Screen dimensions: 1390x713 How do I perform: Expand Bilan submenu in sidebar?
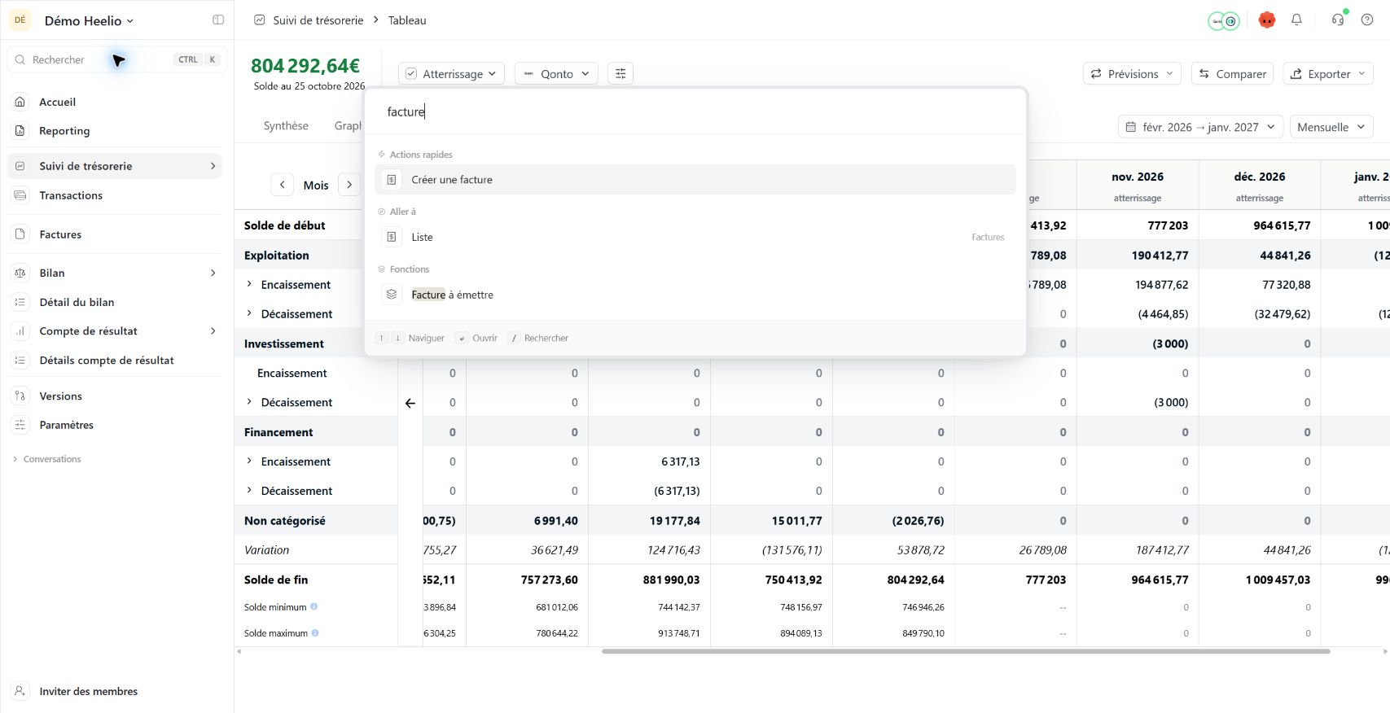(x=213, y=273)
